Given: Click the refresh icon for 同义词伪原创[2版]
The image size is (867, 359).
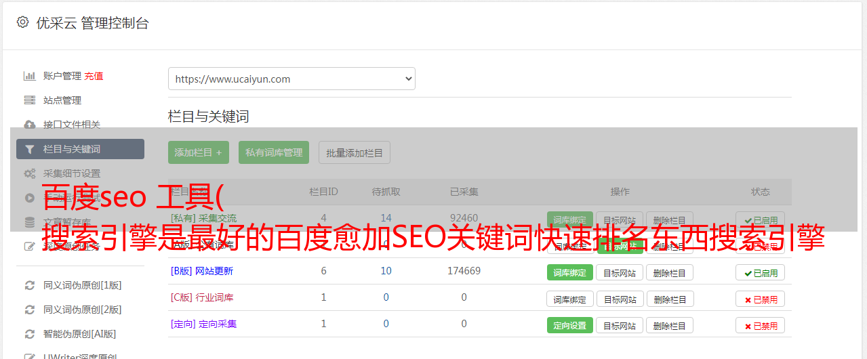Looking at the screenshot, I should (x=29, y=310).
